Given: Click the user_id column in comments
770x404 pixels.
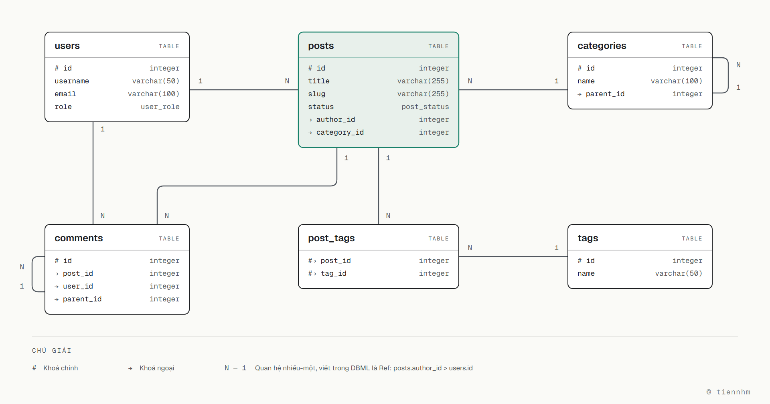Looking at the screenshot, I should coord(78,286).
